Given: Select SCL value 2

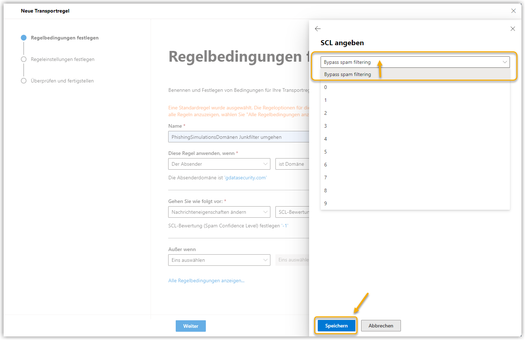Looking at the screenshot, I should [x=415, y=113].
